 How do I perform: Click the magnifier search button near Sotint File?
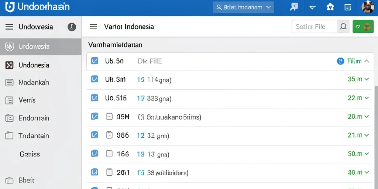[x=343, y=27]
